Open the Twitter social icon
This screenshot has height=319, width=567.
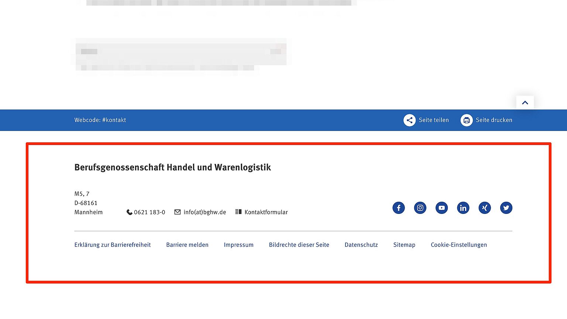[506, 208]
